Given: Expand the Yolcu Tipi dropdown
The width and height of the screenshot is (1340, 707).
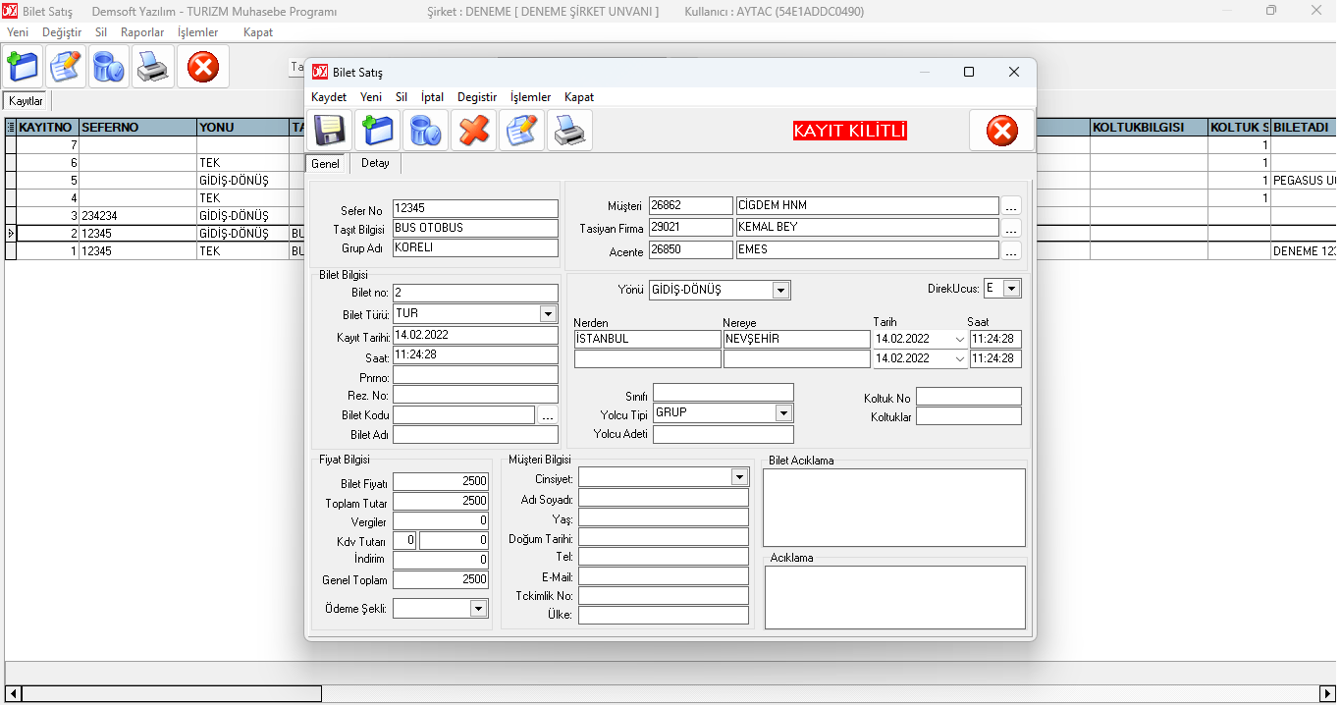Looking at the screenshot, I should pyautogui.click(x=782, y=413).
